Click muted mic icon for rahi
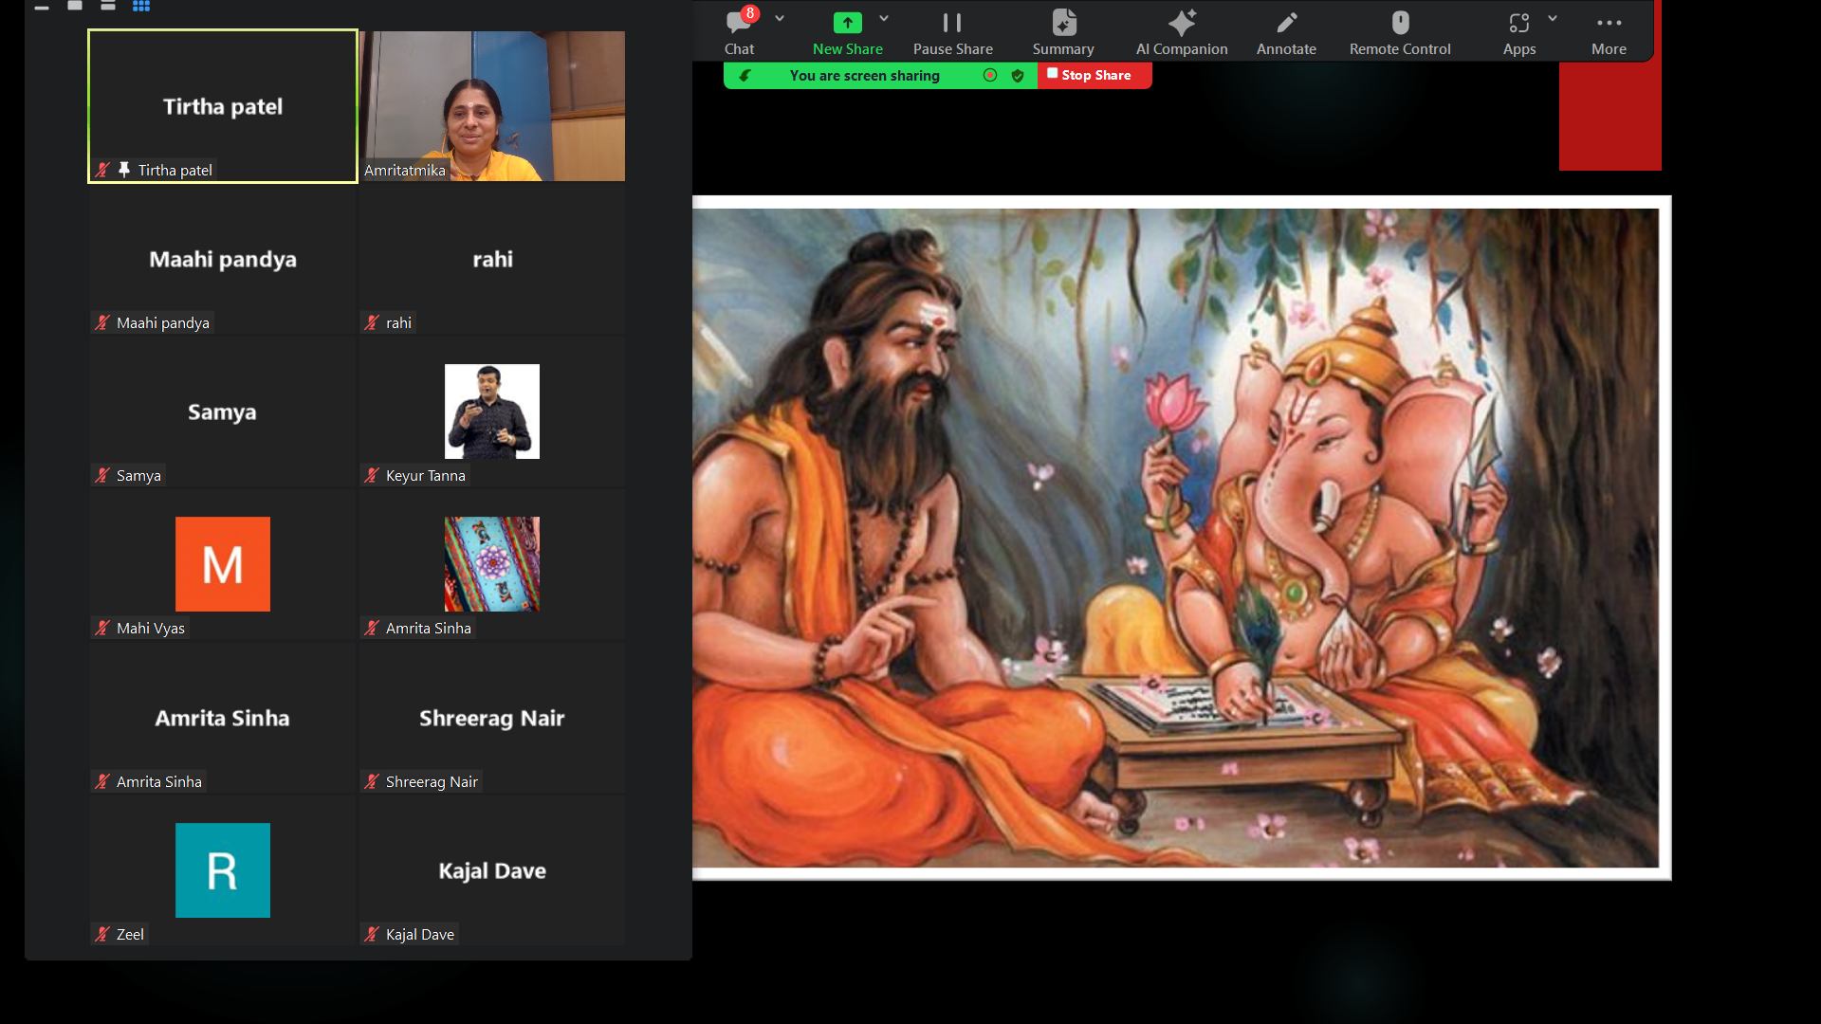 pyautogui.click(x=372, y=322)
